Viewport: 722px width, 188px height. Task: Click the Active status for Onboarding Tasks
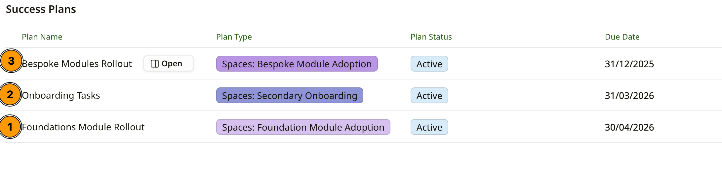tap(429, 95)
